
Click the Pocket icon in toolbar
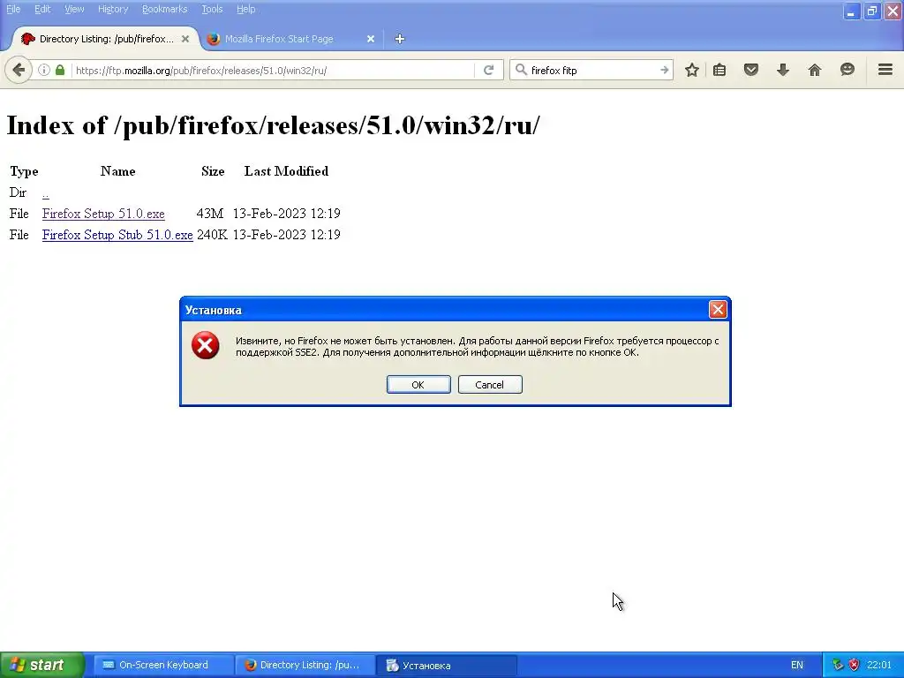[750, 70]
